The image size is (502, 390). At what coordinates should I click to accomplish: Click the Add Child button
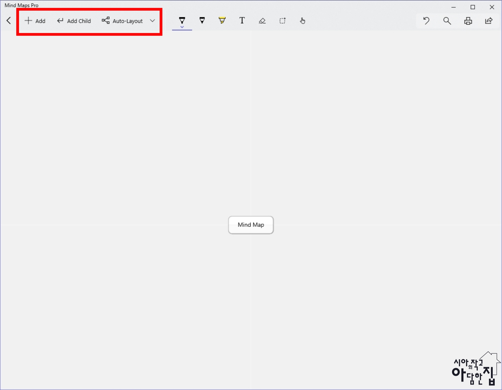[74, 21]
